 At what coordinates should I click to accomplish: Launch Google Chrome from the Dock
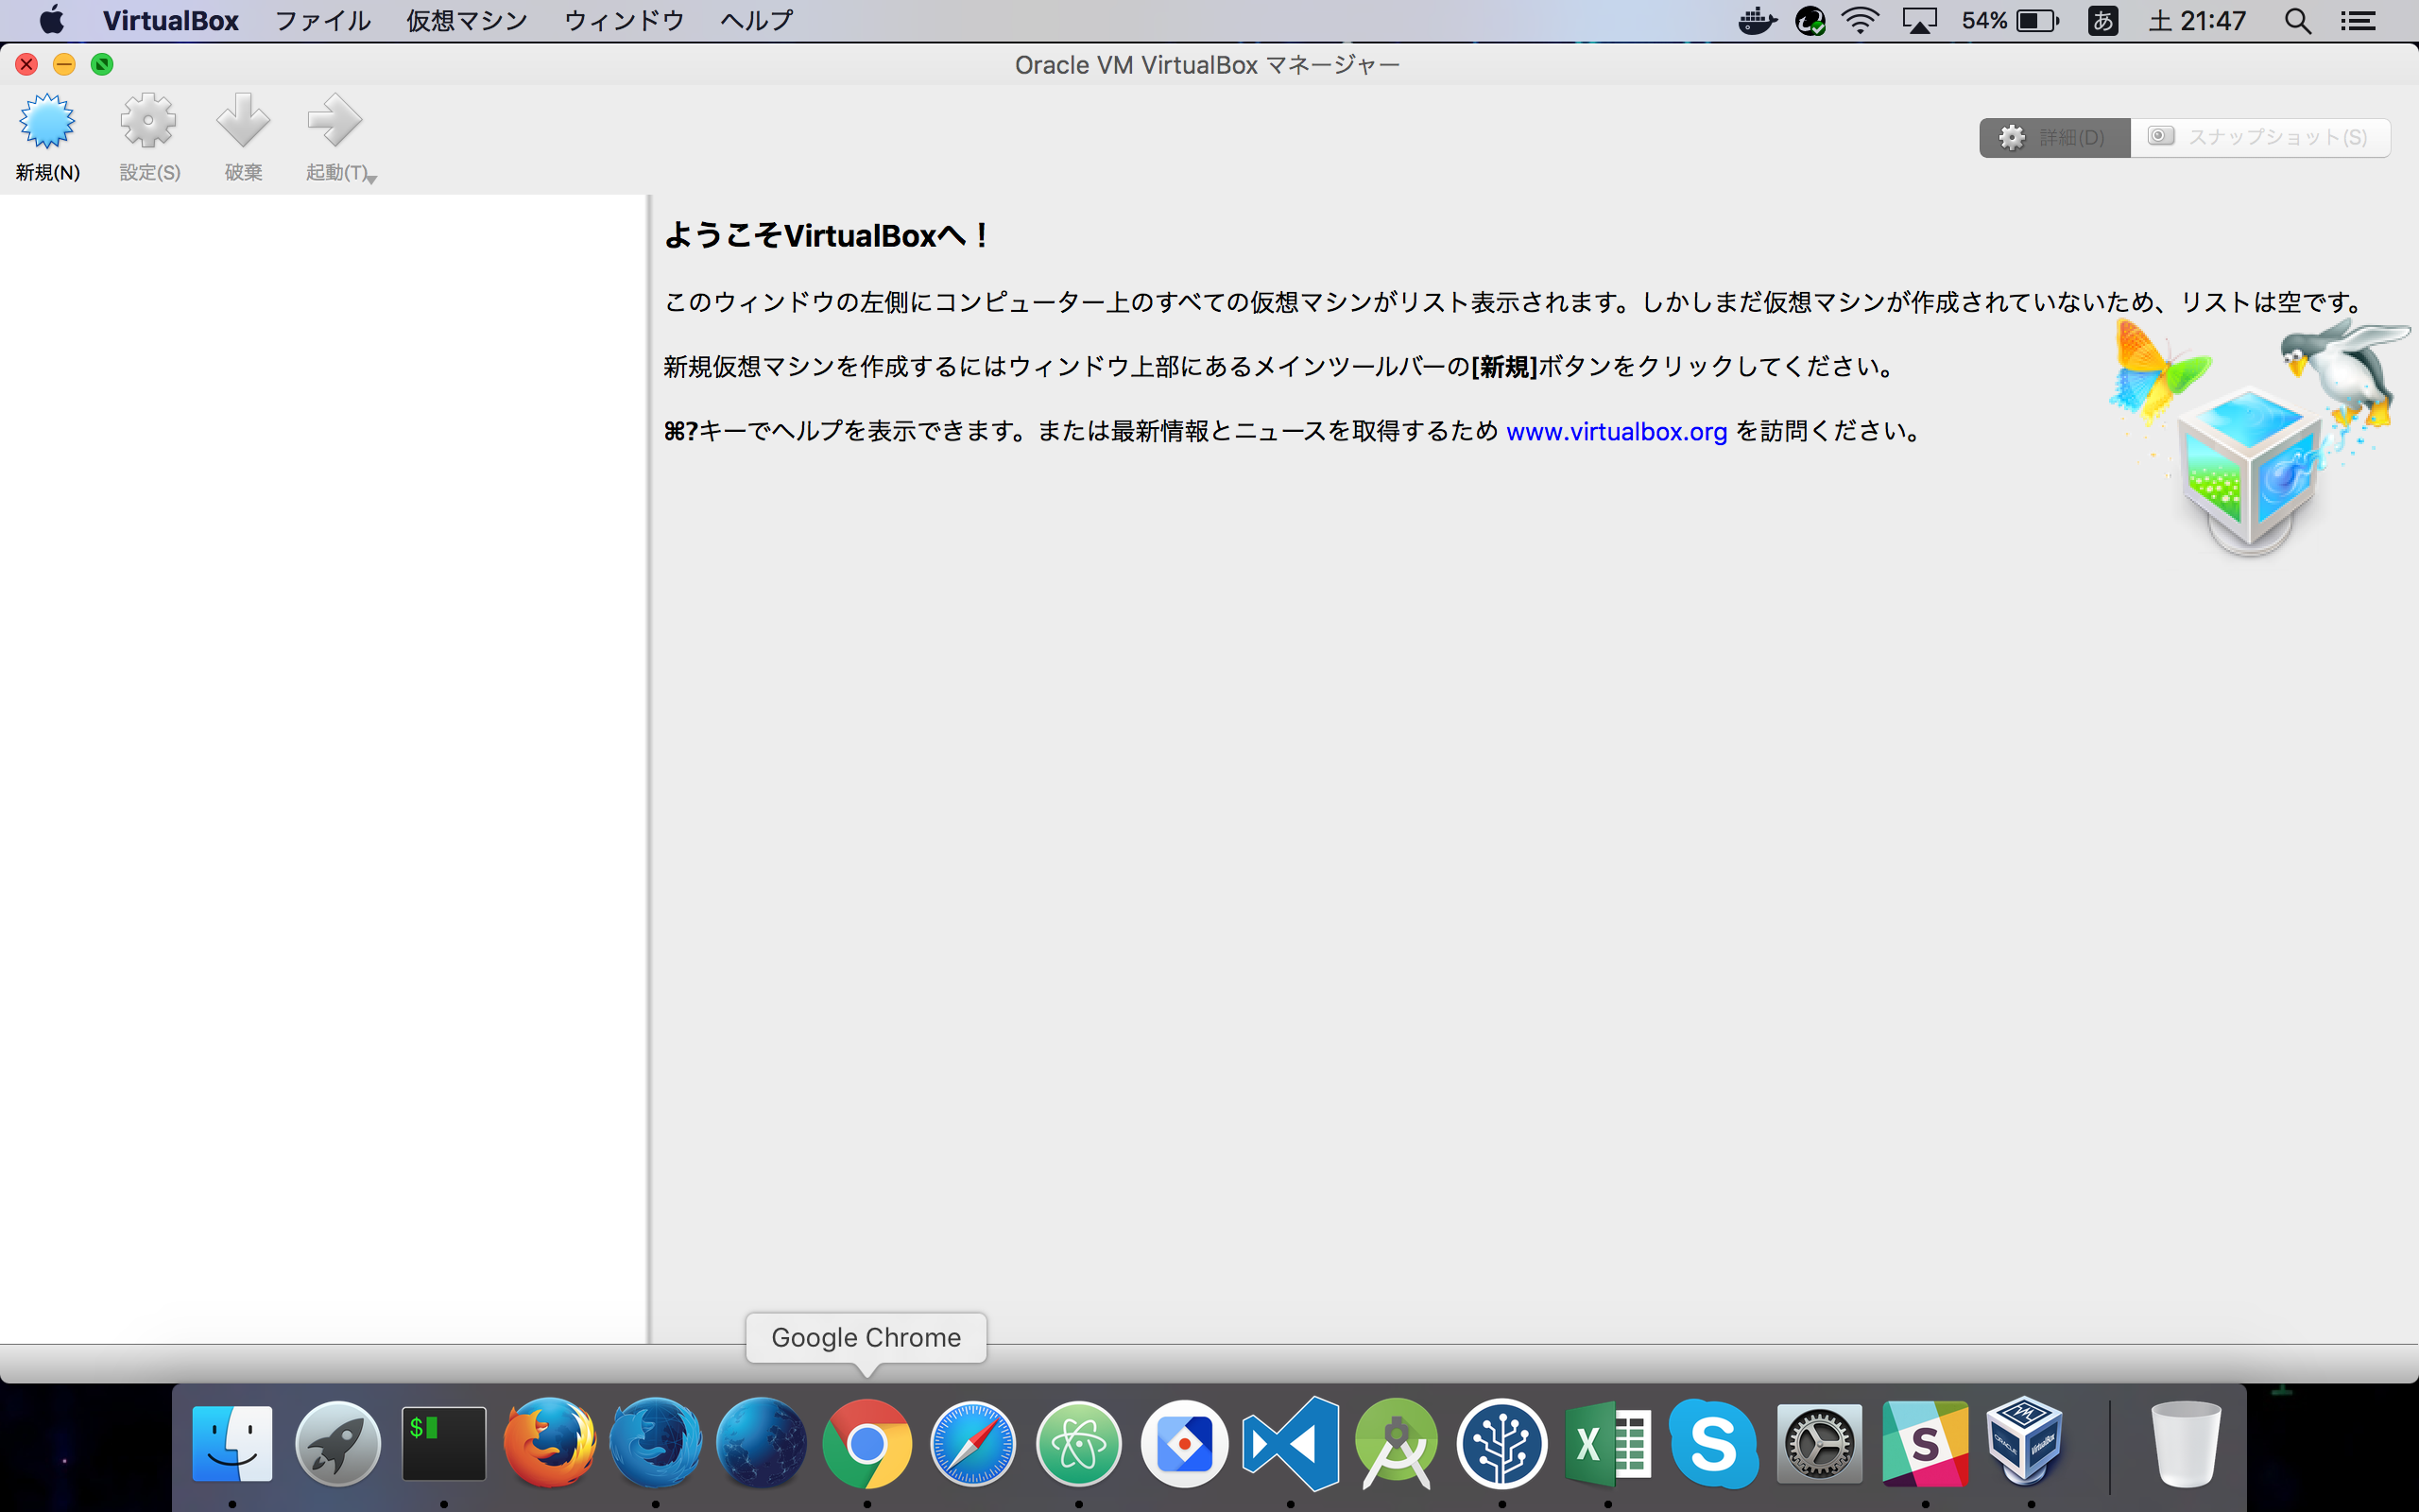click(x=866, y=1444)
